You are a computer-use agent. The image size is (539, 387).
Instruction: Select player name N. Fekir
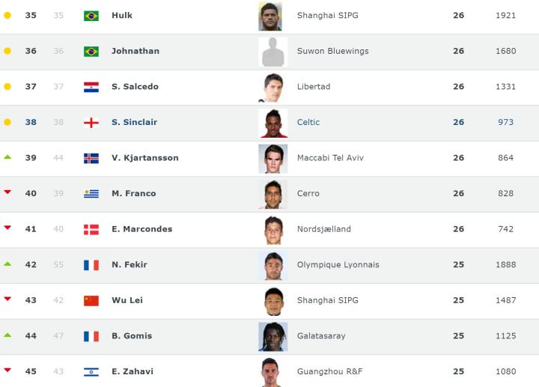click(130, 265)
